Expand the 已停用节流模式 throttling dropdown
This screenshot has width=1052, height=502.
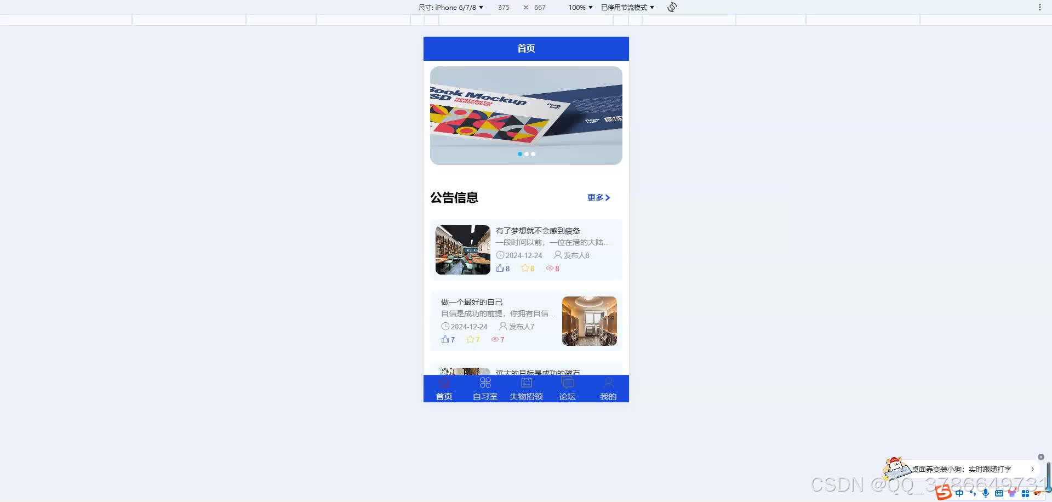(626, 7)
